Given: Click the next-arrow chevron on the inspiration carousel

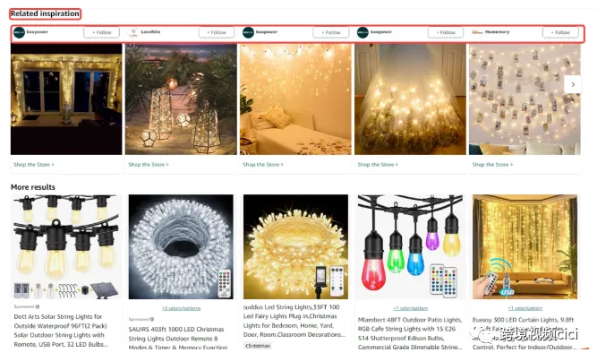Looking at the screenshot, I should (x=573, y=84).
